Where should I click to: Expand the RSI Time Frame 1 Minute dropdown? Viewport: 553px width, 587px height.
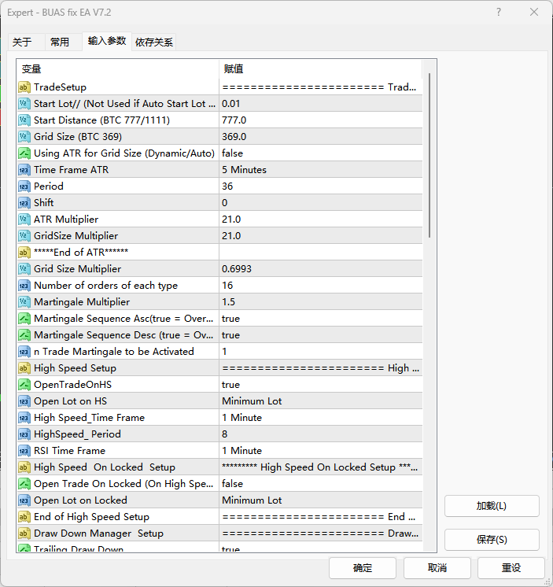[320, 451]
